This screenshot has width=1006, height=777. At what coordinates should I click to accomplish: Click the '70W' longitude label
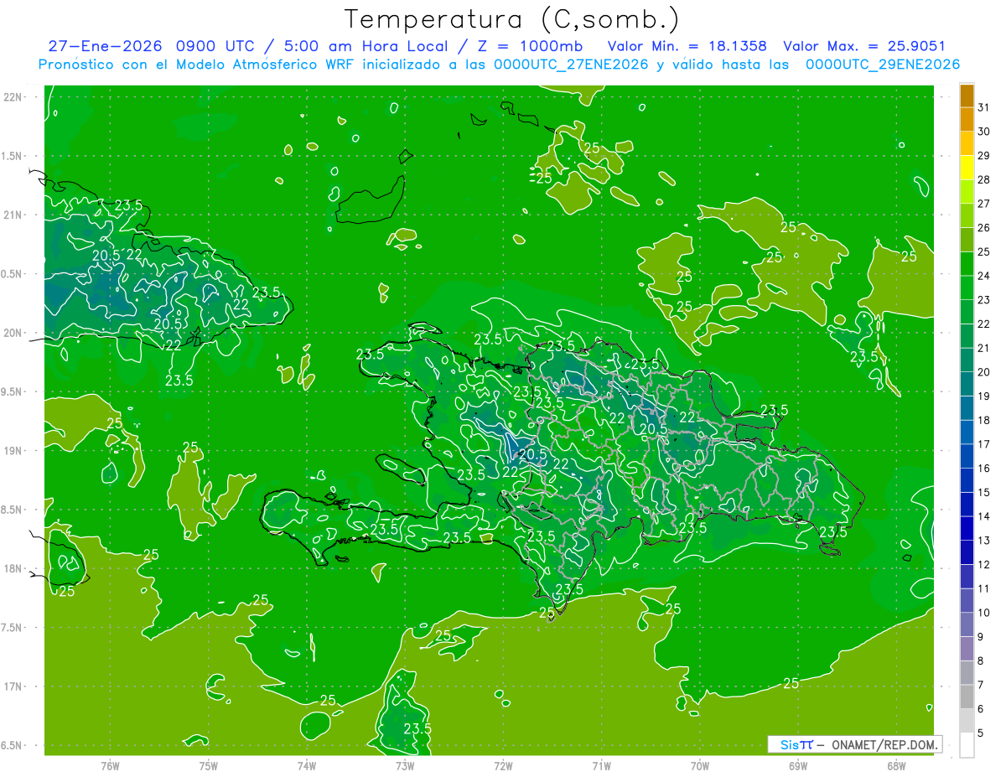point(700,766)
